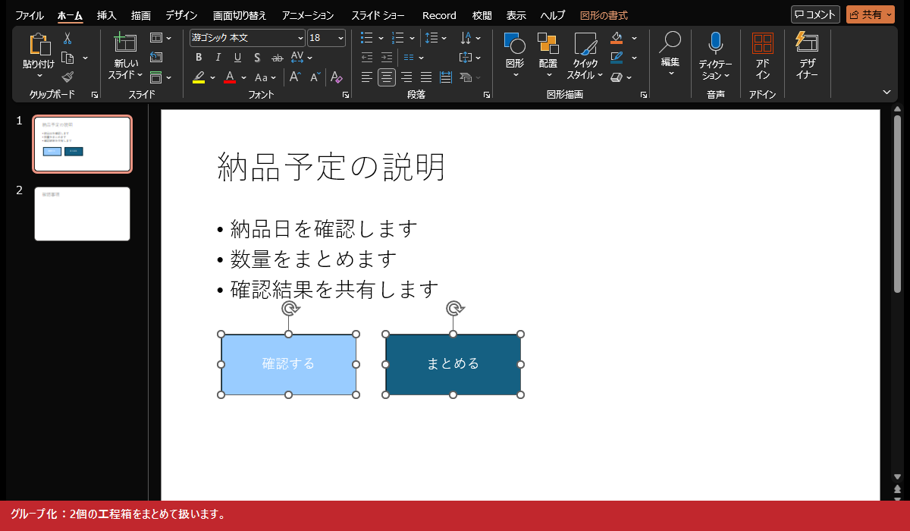
Task: Clear all formatting with the eraser A icon
Action: tap(337, 77)
